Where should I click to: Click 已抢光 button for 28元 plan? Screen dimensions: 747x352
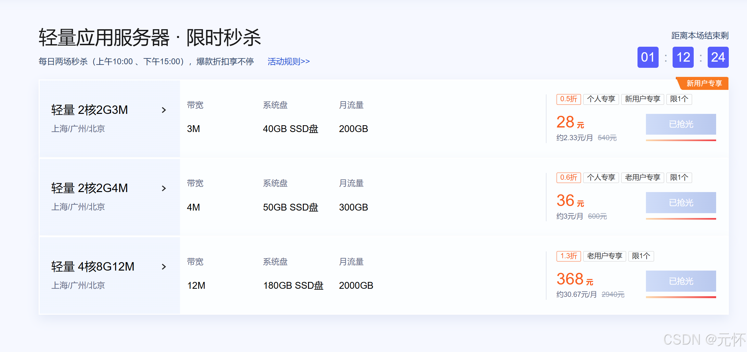coord(681,124)
